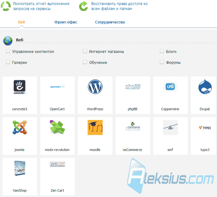Switch to the Сотрудничество tab

pos(110,22)
